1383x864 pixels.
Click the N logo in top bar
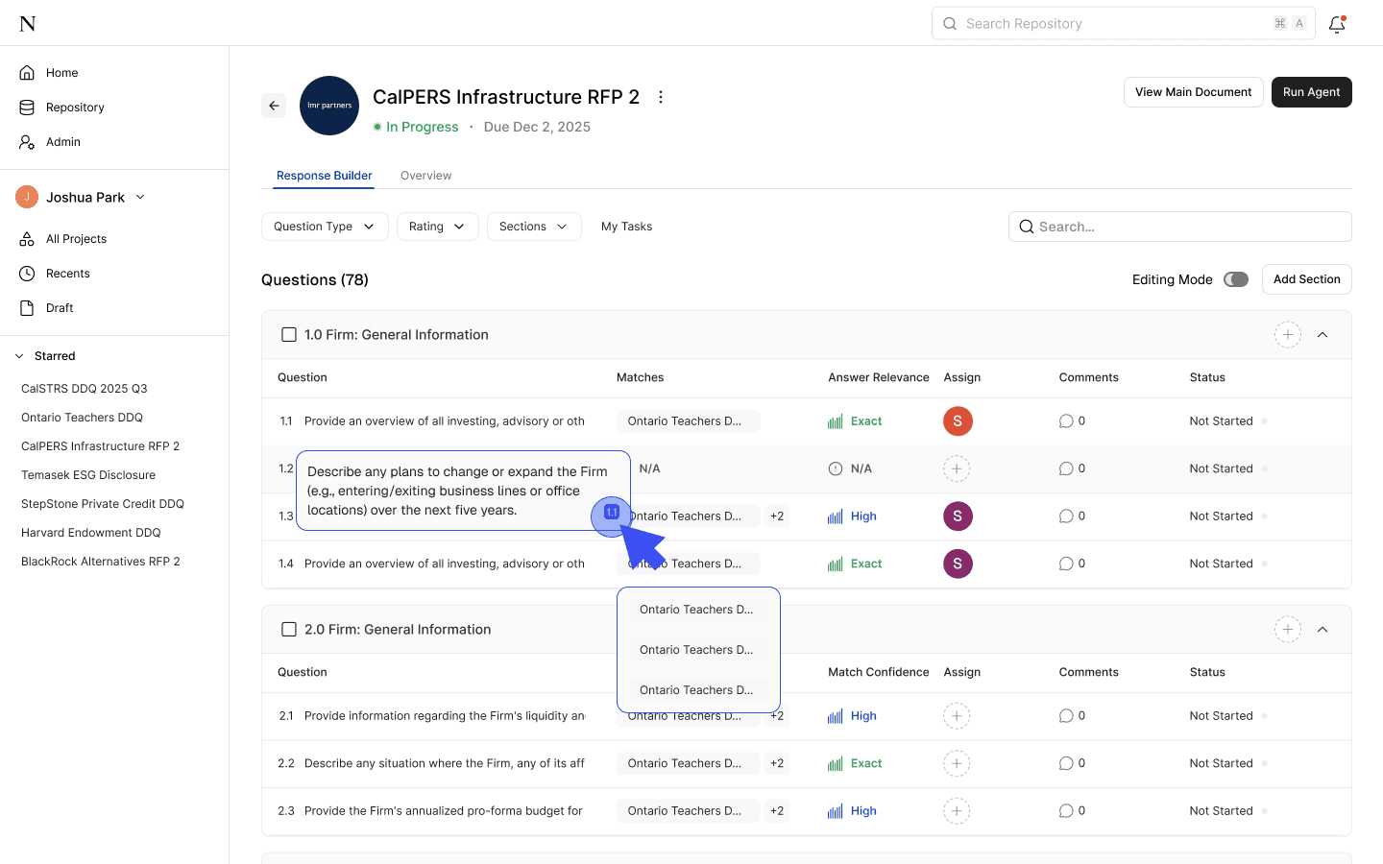click(x=28, y=23)
